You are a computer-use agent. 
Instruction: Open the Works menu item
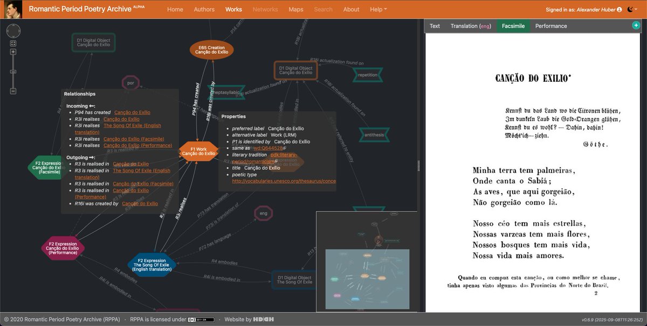pyautogui.click(x=233, y=10)
